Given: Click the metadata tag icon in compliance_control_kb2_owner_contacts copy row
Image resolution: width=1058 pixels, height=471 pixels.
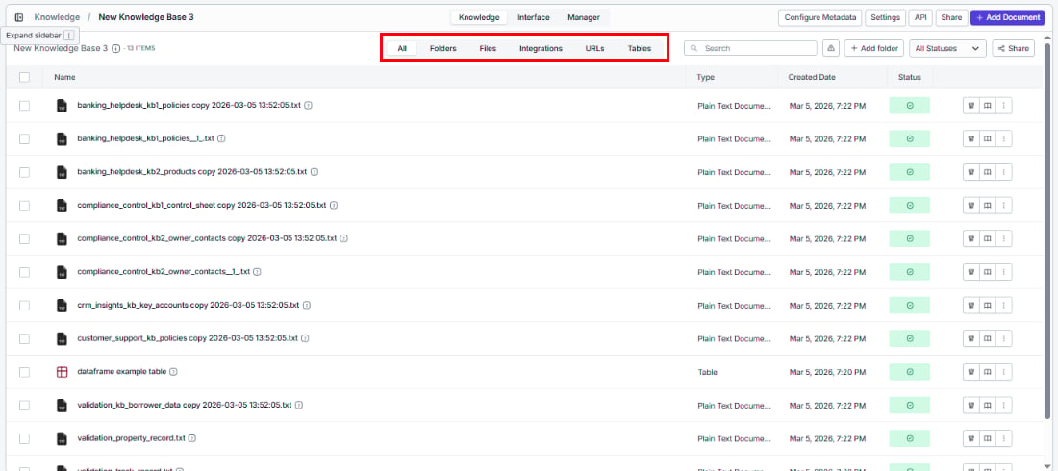Looking at the screenshot, I should tap(971, 238).
